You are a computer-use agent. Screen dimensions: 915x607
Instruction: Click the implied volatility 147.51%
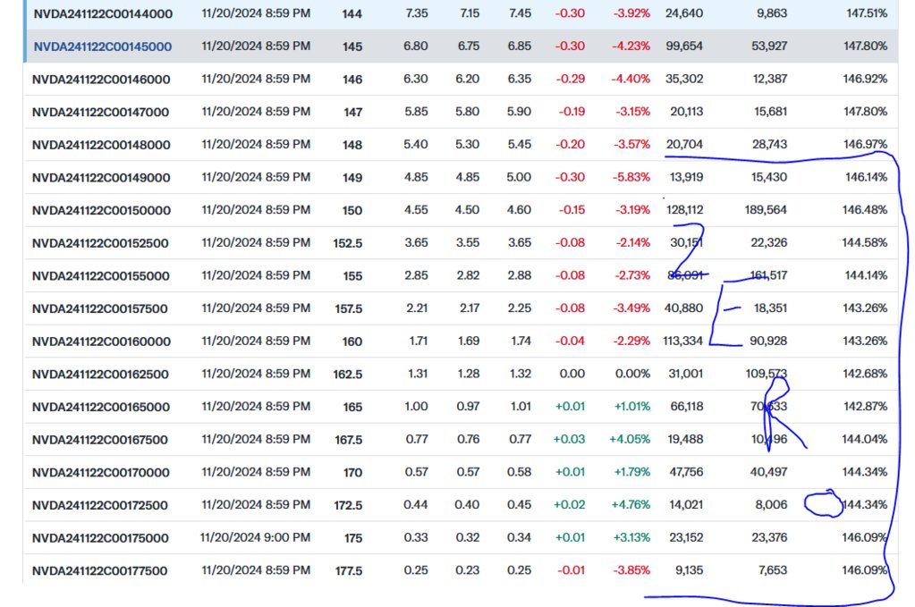tap(867, 13)
